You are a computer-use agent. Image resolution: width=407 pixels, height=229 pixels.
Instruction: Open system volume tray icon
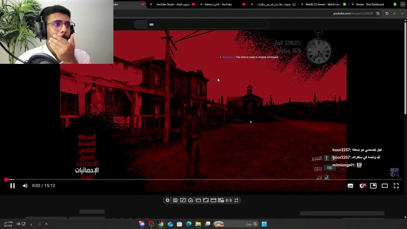18,224
